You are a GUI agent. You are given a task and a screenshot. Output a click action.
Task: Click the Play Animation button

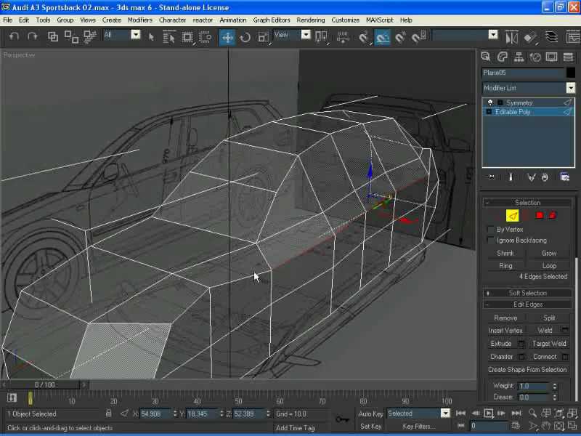click(x=488, y=413)
